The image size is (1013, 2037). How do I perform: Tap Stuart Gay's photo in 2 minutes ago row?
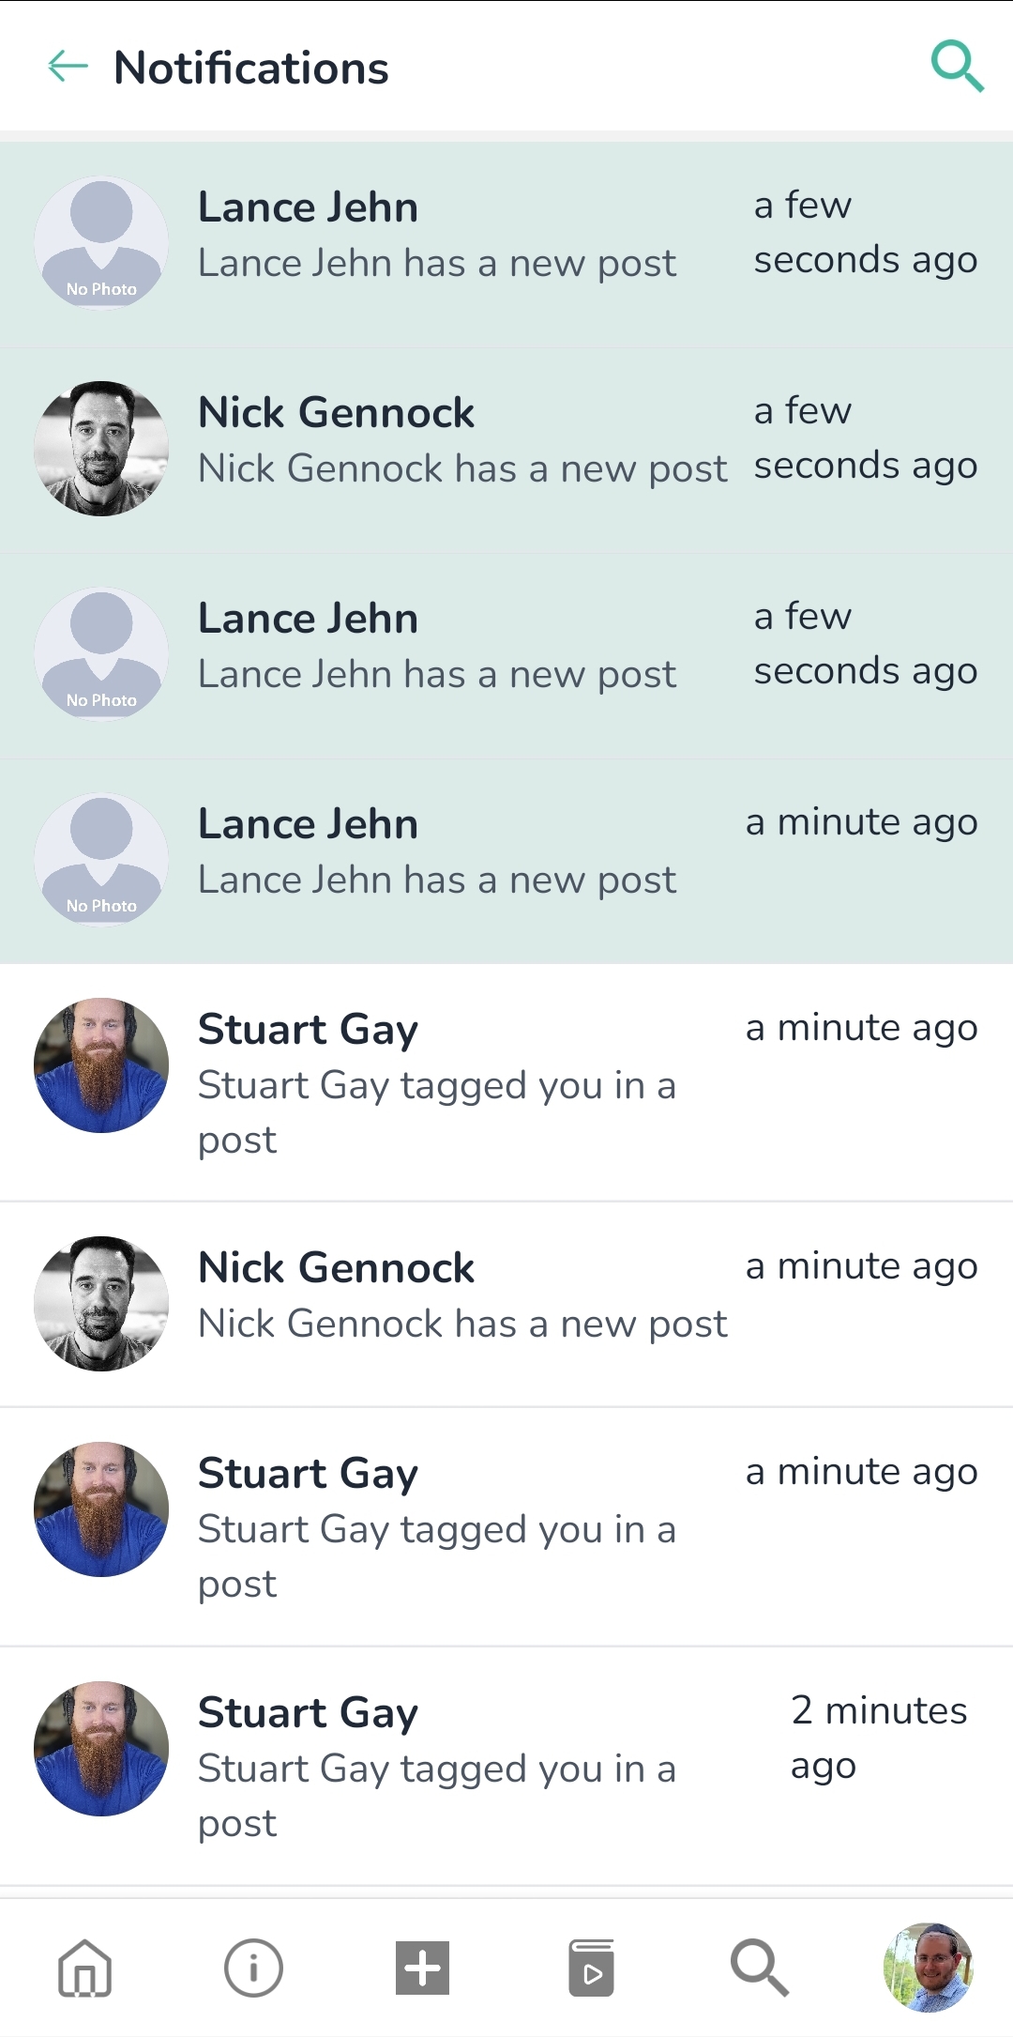click(x=101, y=1749)
